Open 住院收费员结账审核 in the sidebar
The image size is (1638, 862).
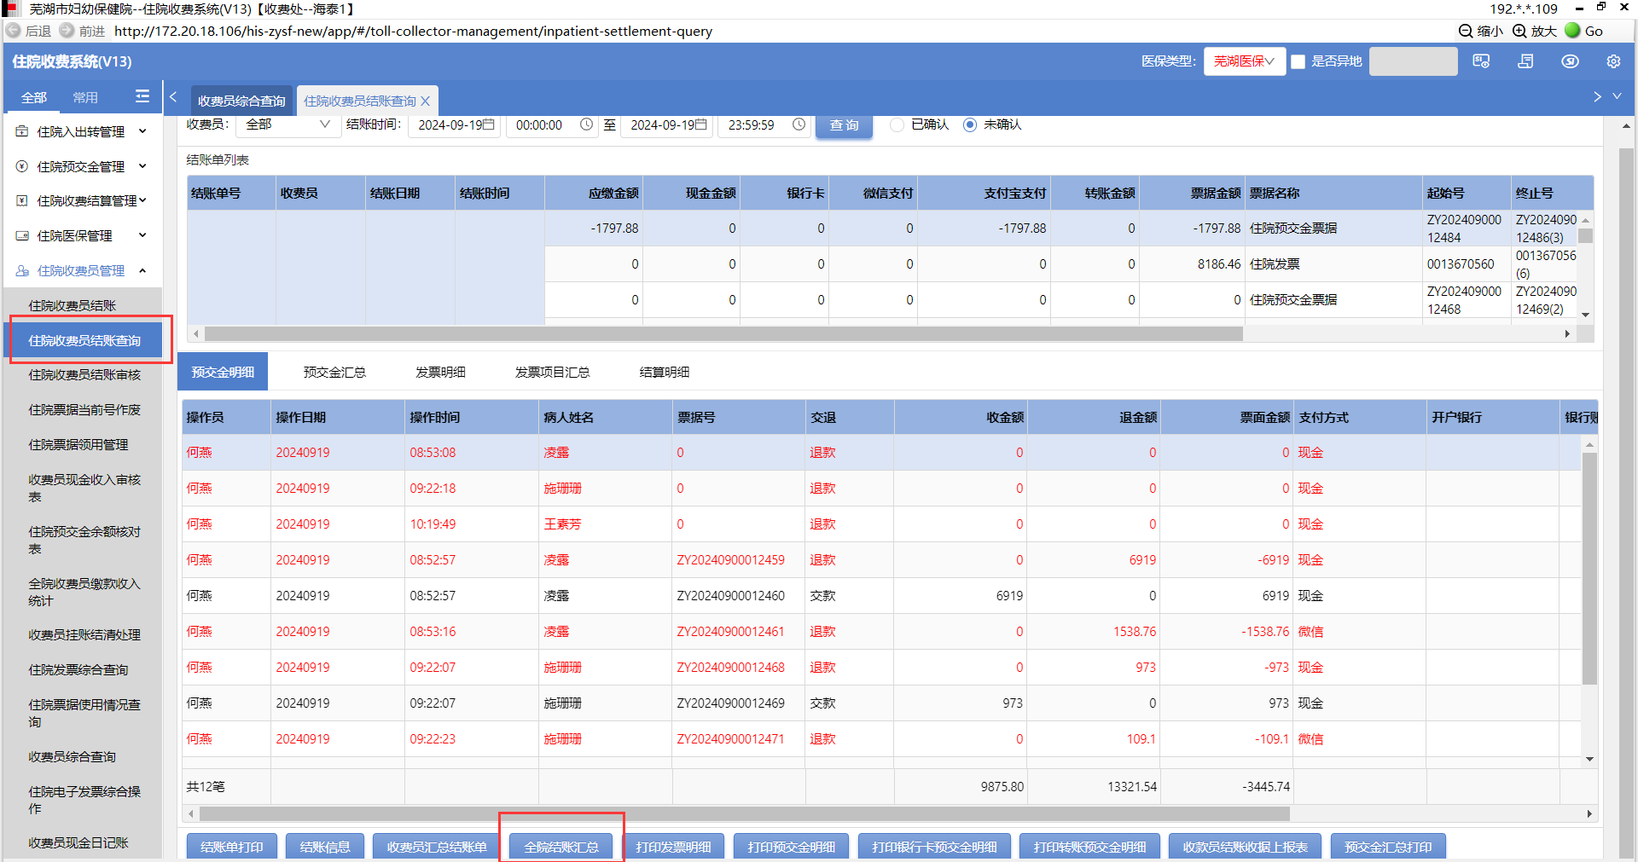click(x=84, y=374)
